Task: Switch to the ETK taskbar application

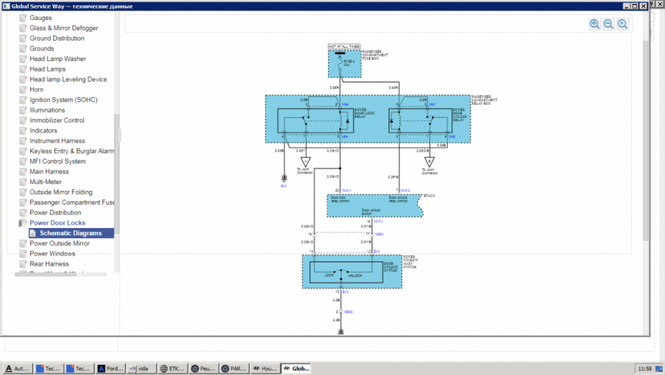Action: (x=172, y=368)
